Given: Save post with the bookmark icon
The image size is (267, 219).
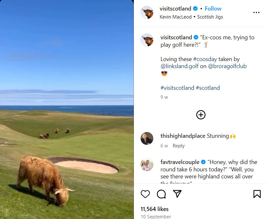Looking at the screenshot, I should pyautogui.click(x=257, y=194).
